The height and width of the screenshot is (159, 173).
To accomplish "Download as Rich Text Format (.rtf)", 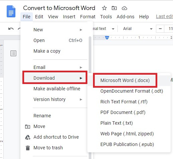I will pos(129,102).
